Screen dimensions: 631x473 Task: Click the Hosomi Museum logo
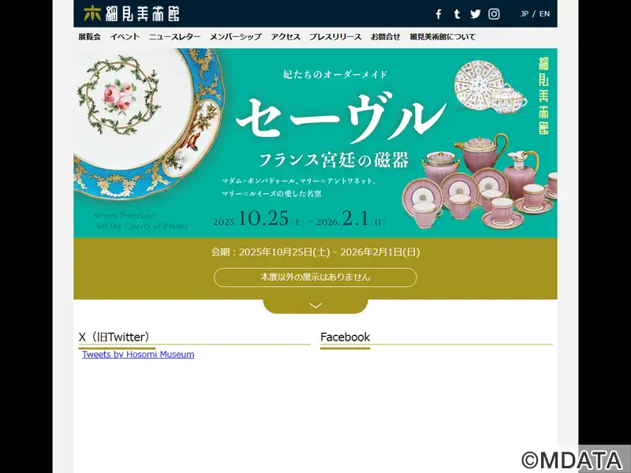click(132, 13)
